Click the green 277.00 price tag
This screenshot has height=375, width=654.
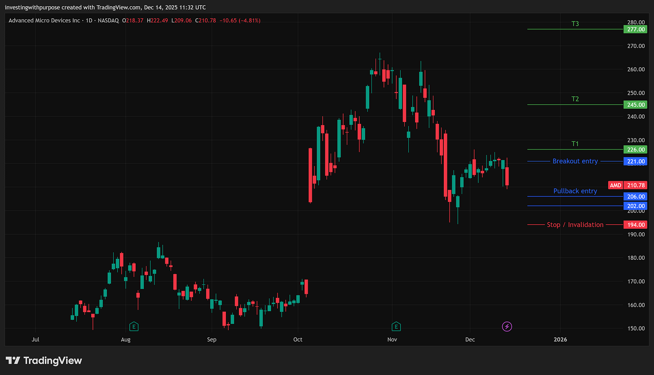tap(635, 29)
